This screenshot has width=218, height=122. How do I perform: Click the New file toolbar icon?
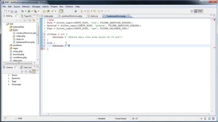pos(5,11)
